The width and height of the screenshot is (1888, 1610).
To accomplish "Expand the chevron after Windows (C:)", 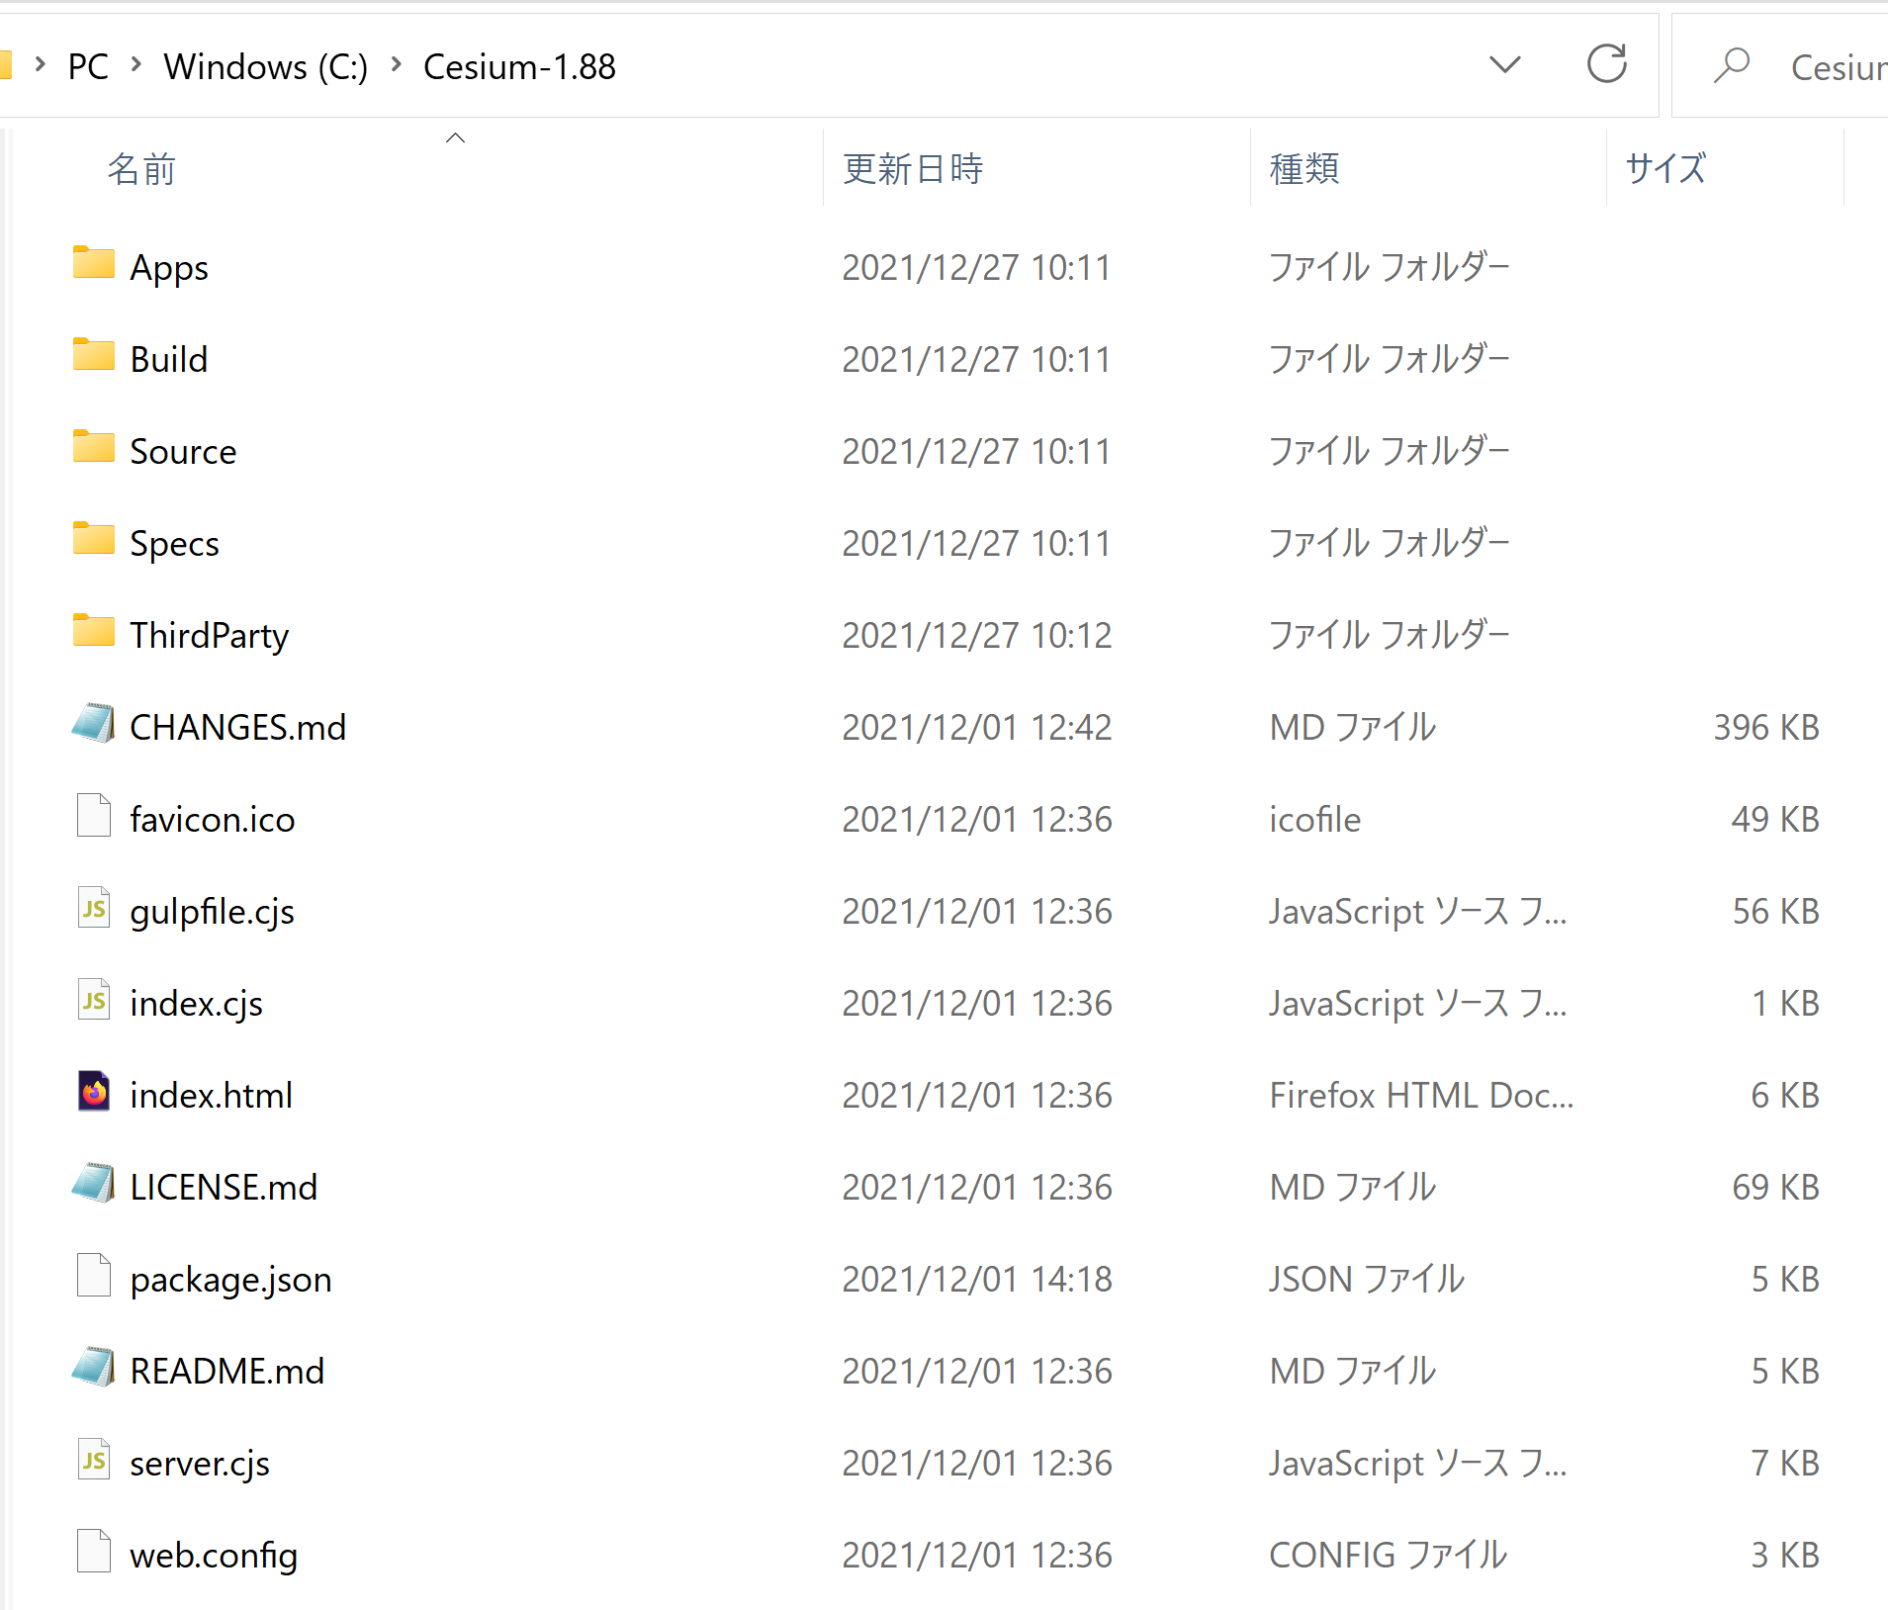I will point(397,65).
